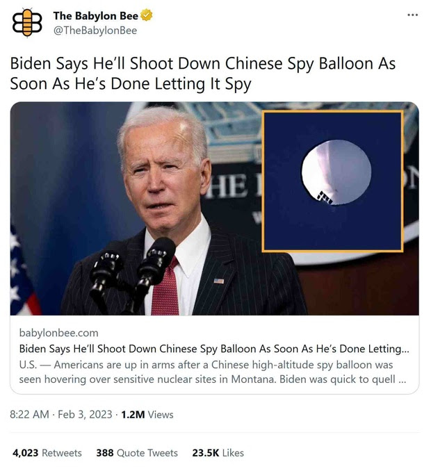Open the 388 Quote Tweets list
Screen dimensions: 431x469
point(137,453)
